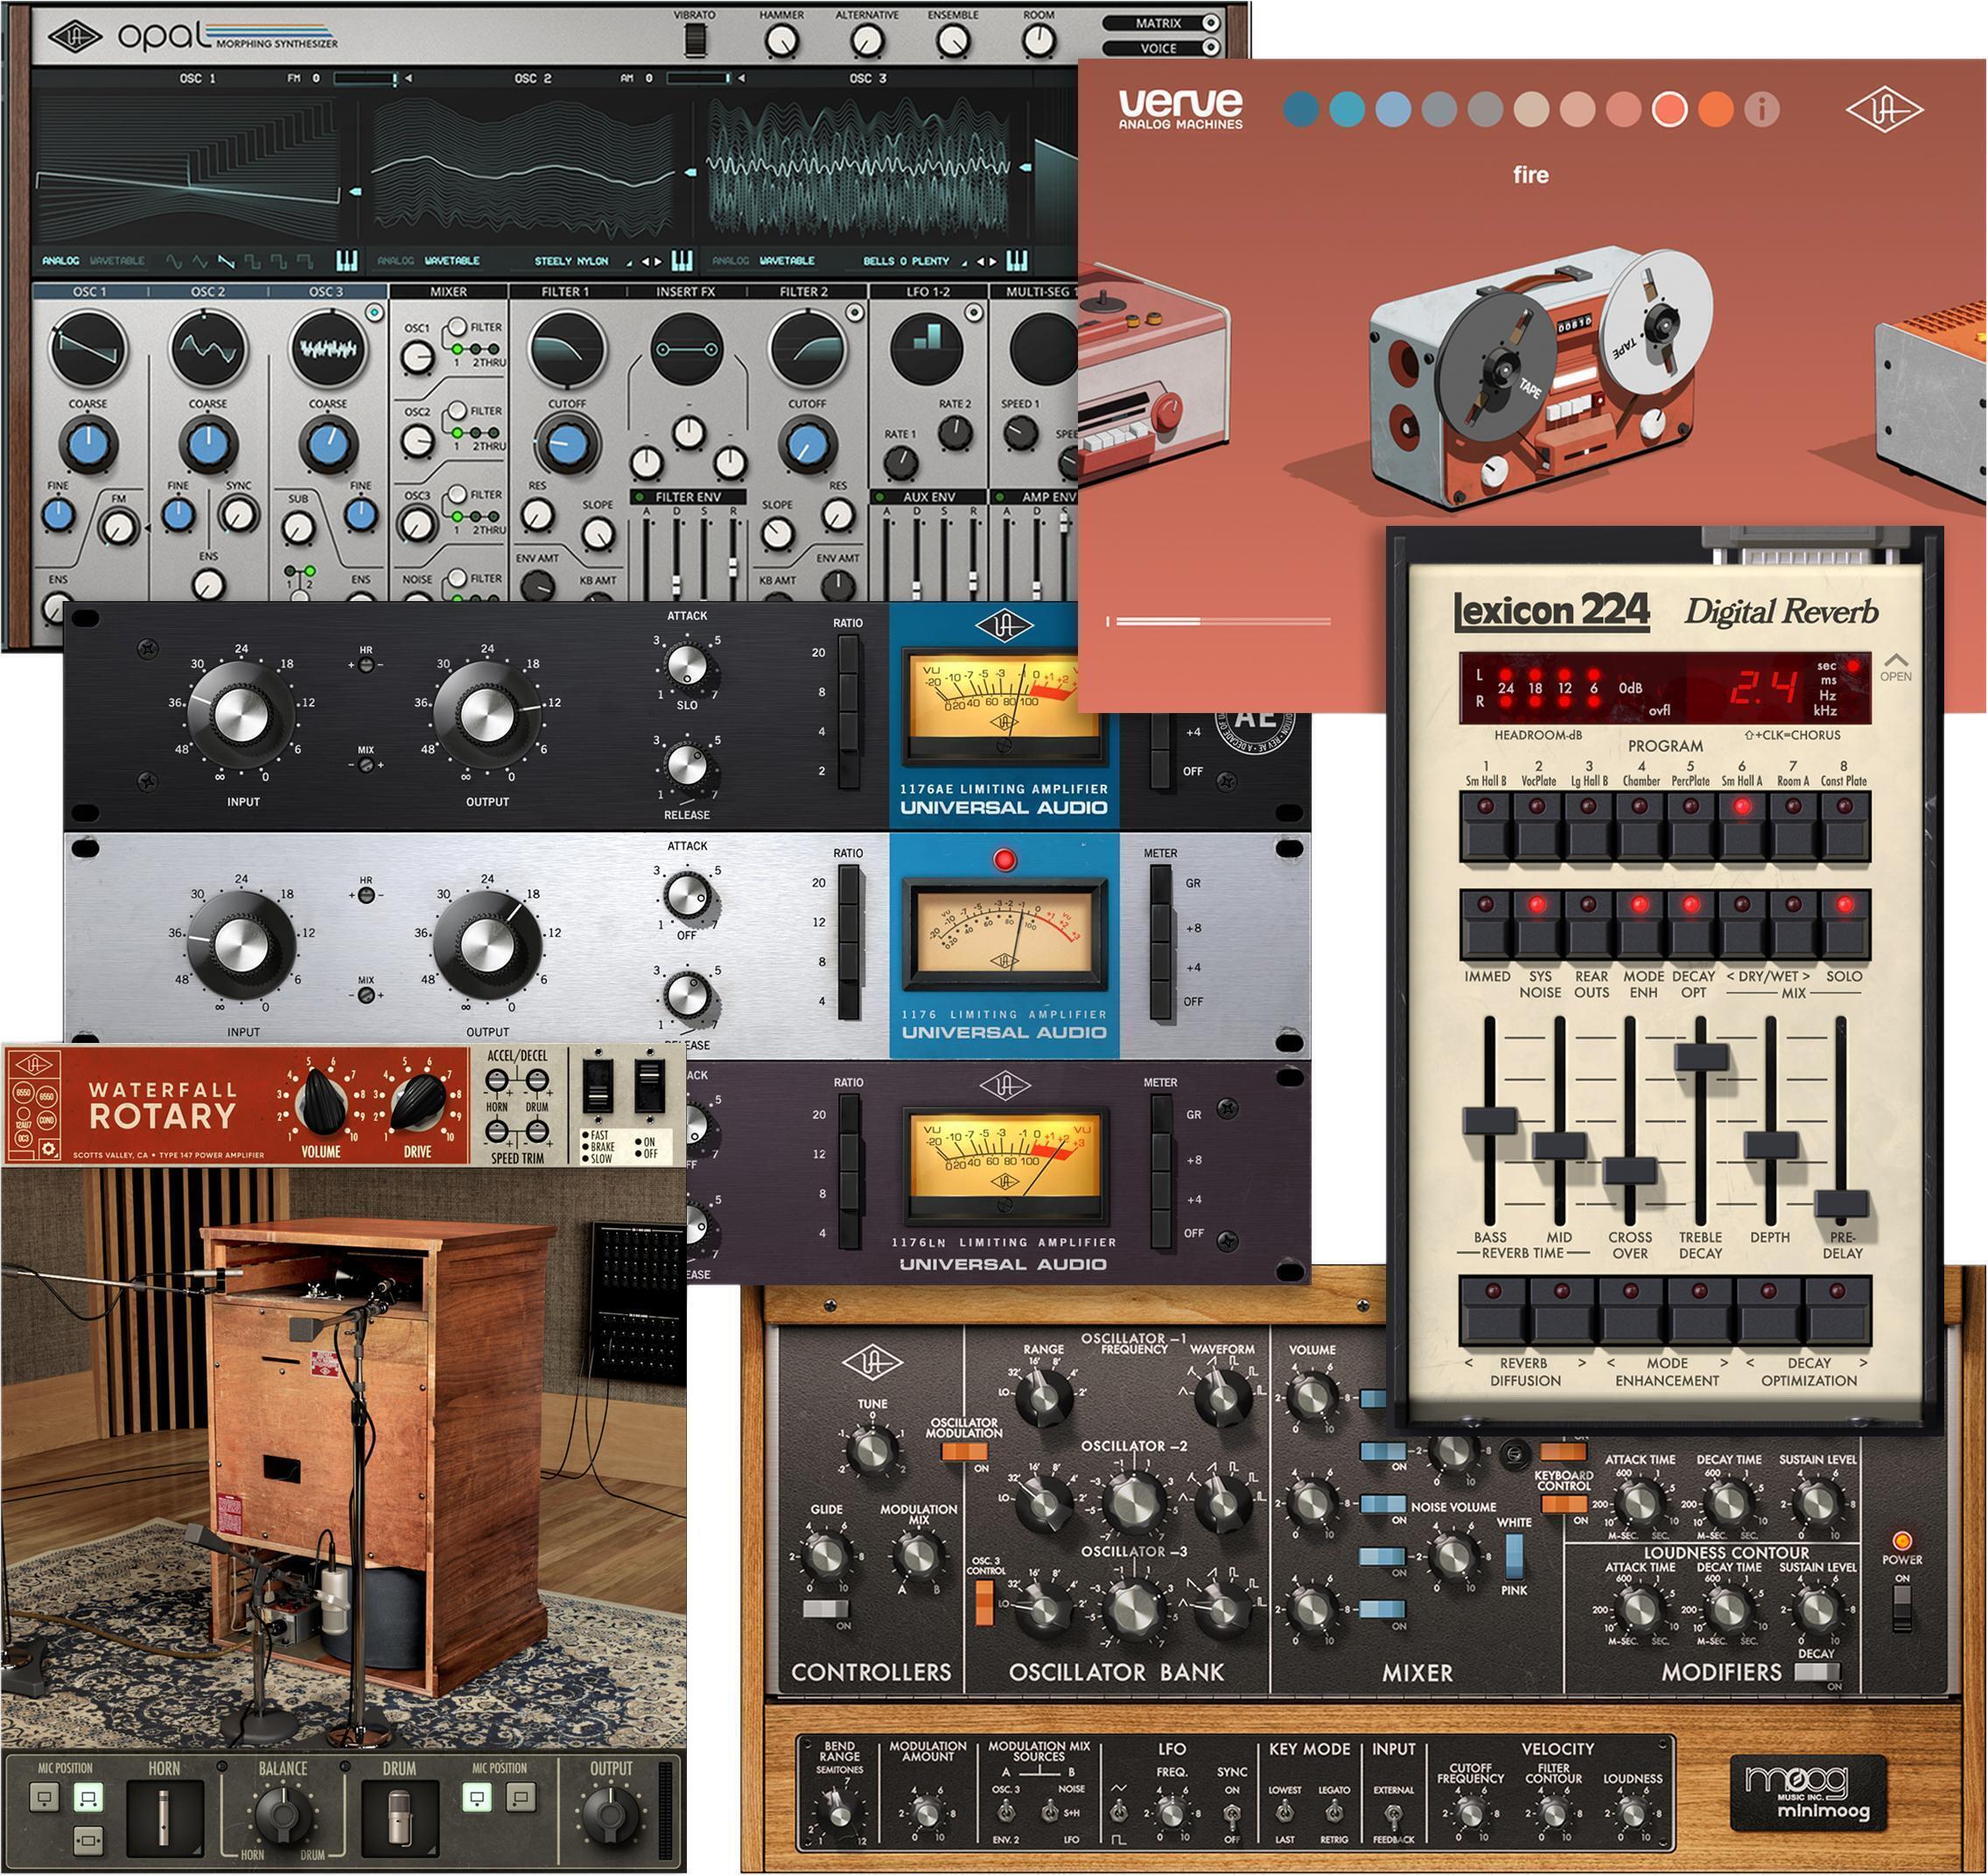Click the Universal Audio logo in Opal header
The height and width of the screenshot is (1875, 1988).
(75, 38)
